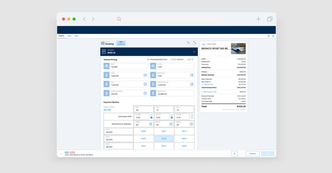Click the expand-all arrows icon near Desking
Image resolution: width=332 pixels, height=173 pixels.
click(195, 43)
